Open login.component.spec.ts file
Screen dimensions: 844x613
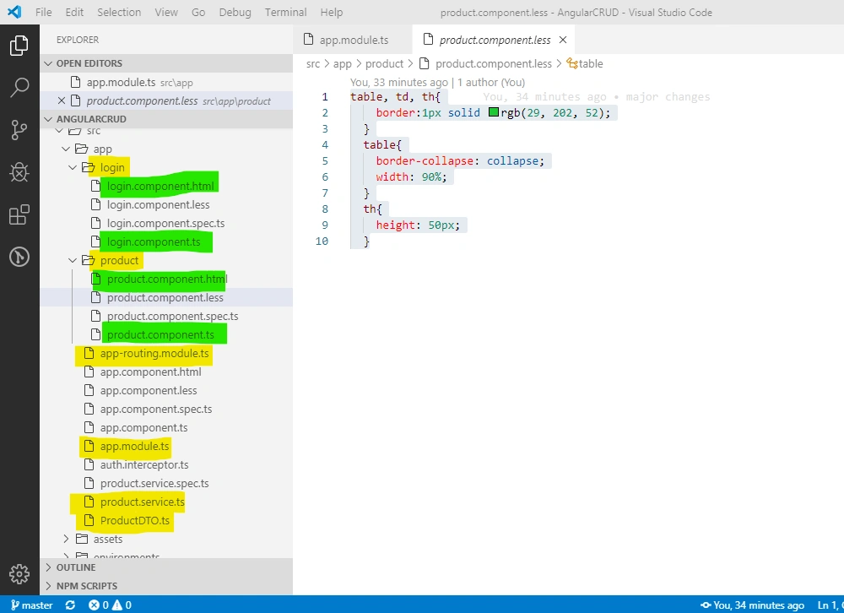(167, 223)
